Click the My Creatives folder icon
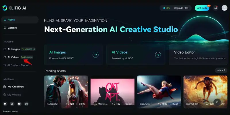The image size is (230, 115). (x=5, y=87)
